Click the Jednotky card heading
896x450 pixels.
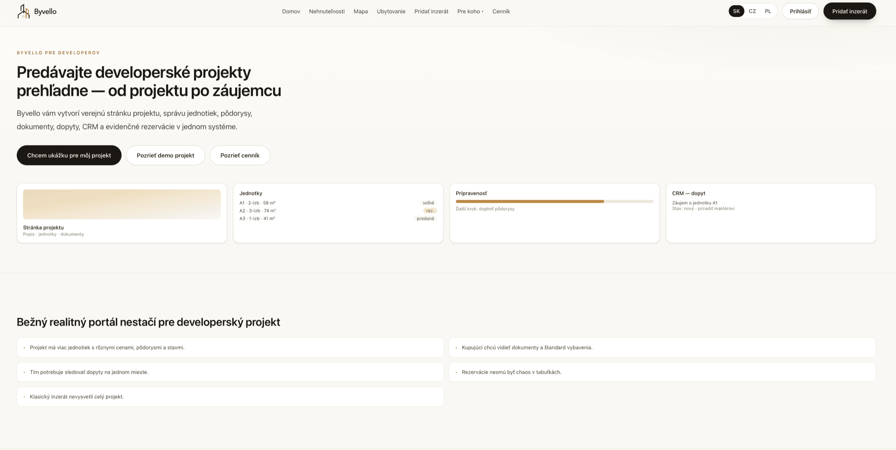tap(251, 193)
